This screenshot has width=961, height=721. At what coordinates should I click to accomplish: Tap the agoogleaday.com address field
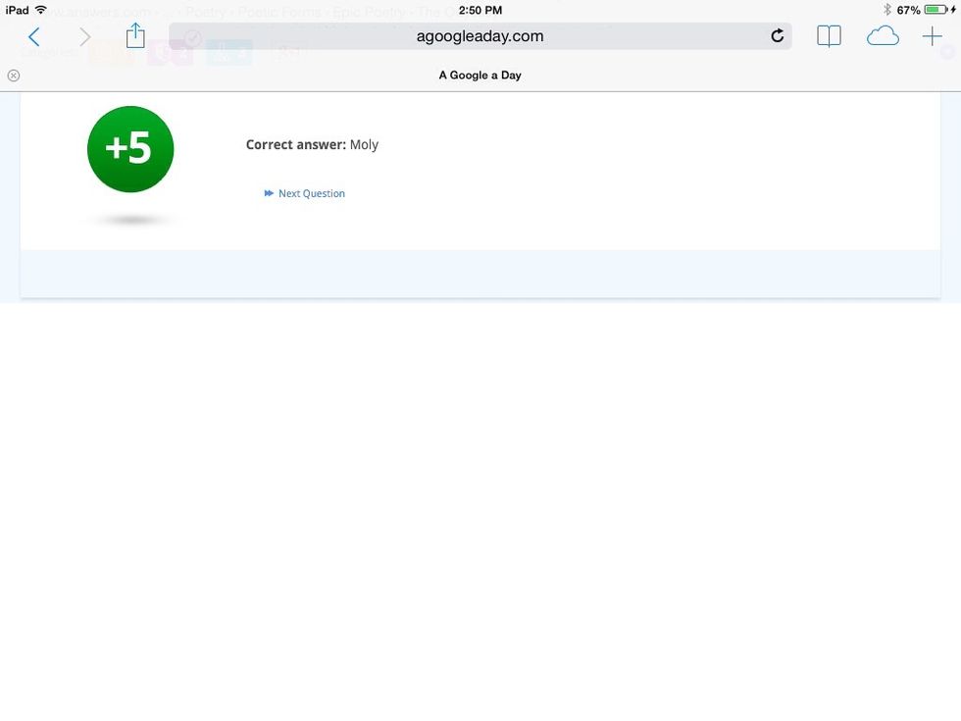[480, 36]
